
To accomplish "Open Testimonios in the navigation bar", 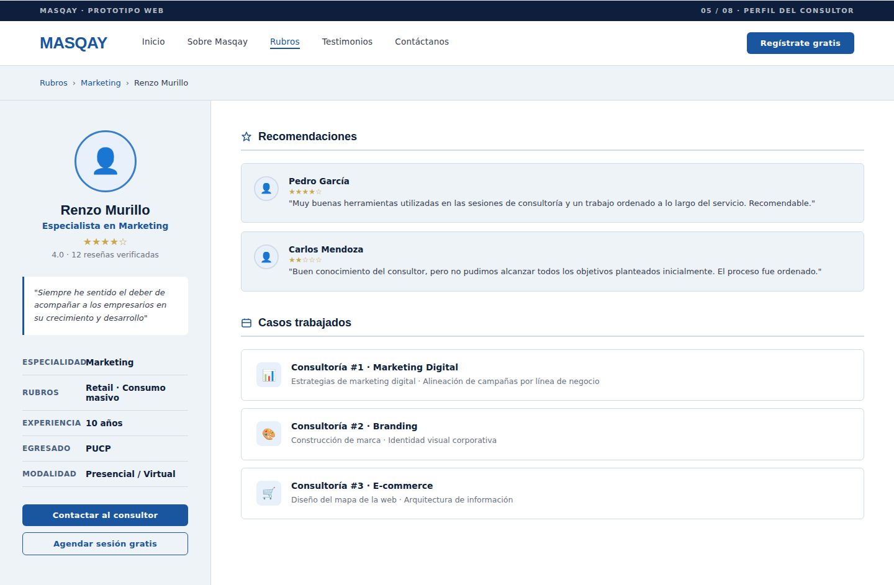I will (347, 42).
